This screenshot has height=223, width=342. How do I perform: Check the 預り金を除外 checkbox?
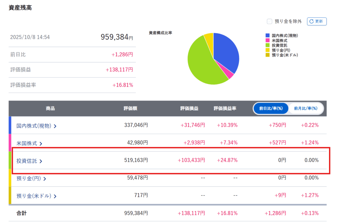click(x=270, y=21)
